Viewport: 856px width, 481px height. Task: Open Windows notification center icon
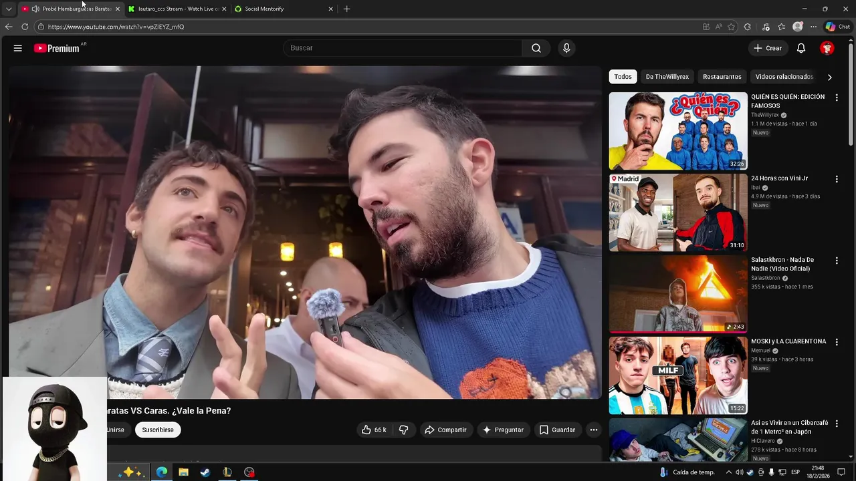[x=841, y=472]
